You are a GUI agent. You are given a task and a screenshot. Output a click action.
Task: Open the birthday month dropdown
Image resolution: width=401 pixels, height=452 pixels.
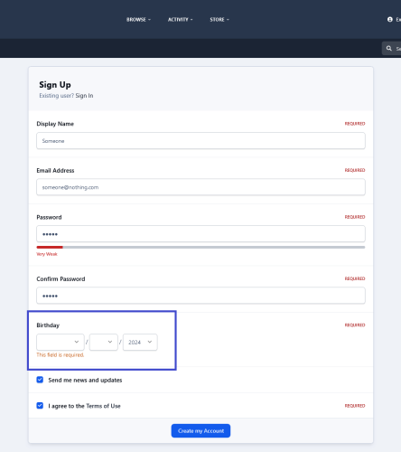coord(61,342)
